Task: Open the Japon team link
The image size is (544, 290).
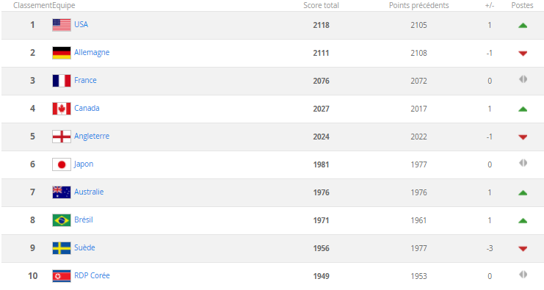Action: click(84, 164)
